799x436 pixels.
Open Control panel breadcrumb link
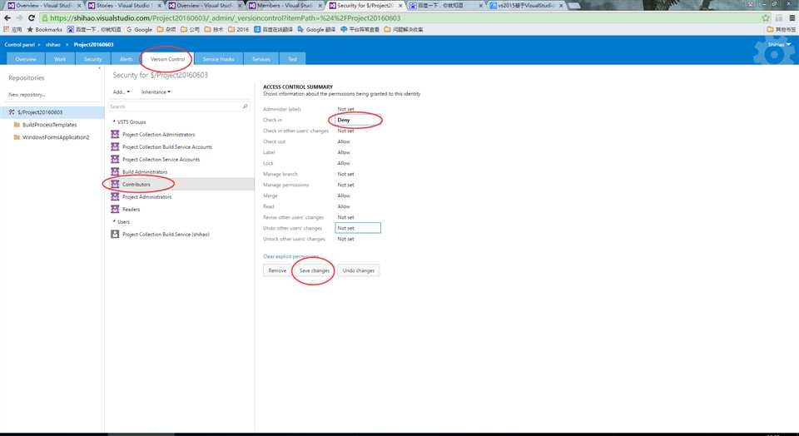[20, 45]
